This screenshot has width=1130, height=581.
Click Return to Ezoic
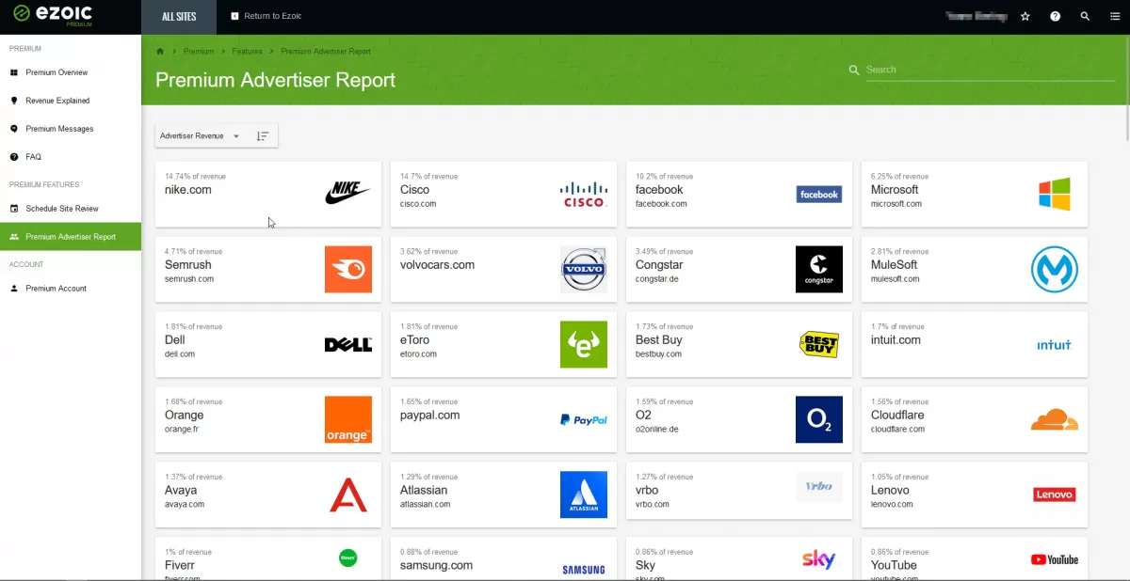(x=266, y=16)
